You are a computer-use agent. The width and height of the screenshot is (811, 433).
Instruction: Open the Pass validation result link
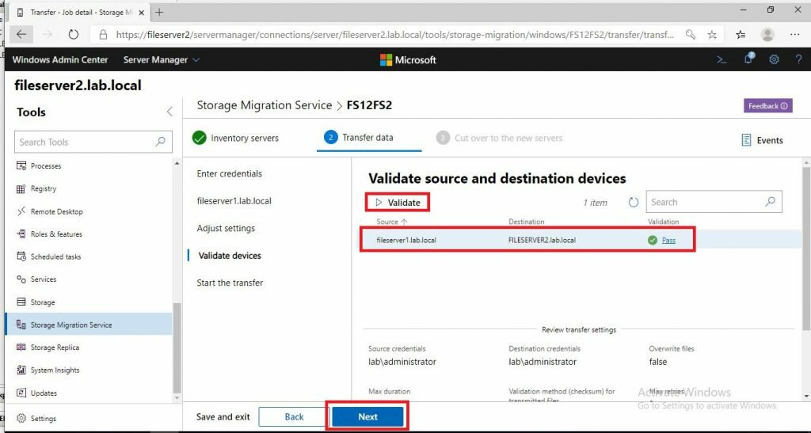[x=668, y=240]
